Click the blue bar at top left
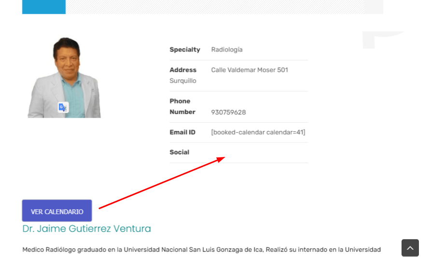The width and height of the screenshot is (430, 257). click(x=44, y=7)
